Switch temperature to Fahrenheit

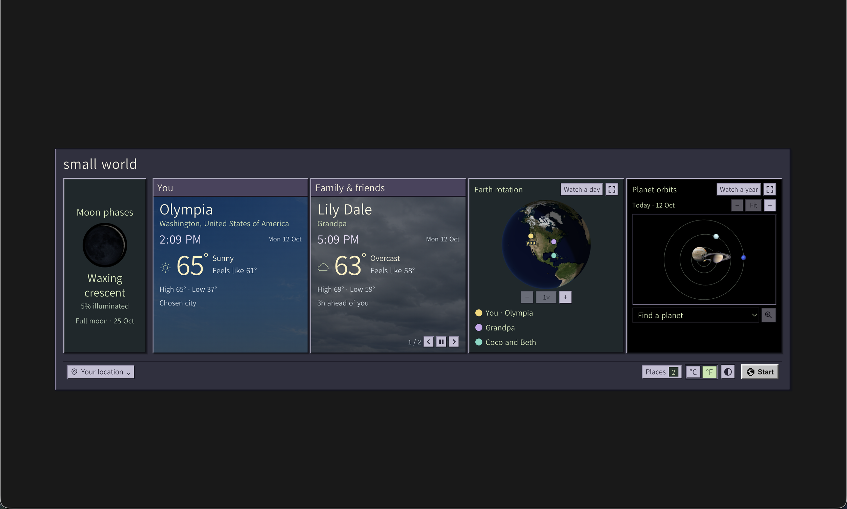point(709,372)
